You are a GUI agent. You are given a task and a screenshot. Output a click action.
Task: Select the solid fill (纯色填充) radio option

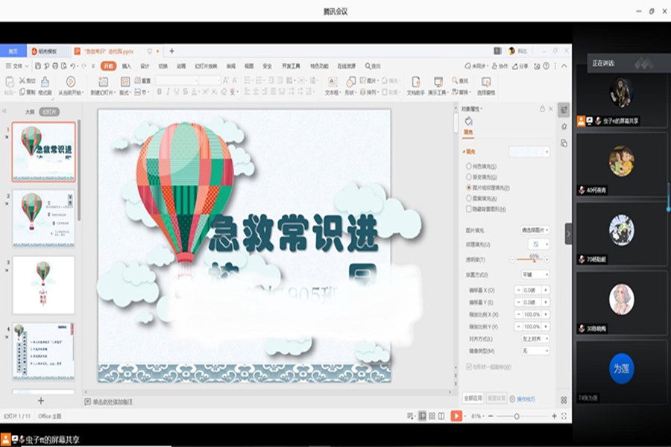467,167
